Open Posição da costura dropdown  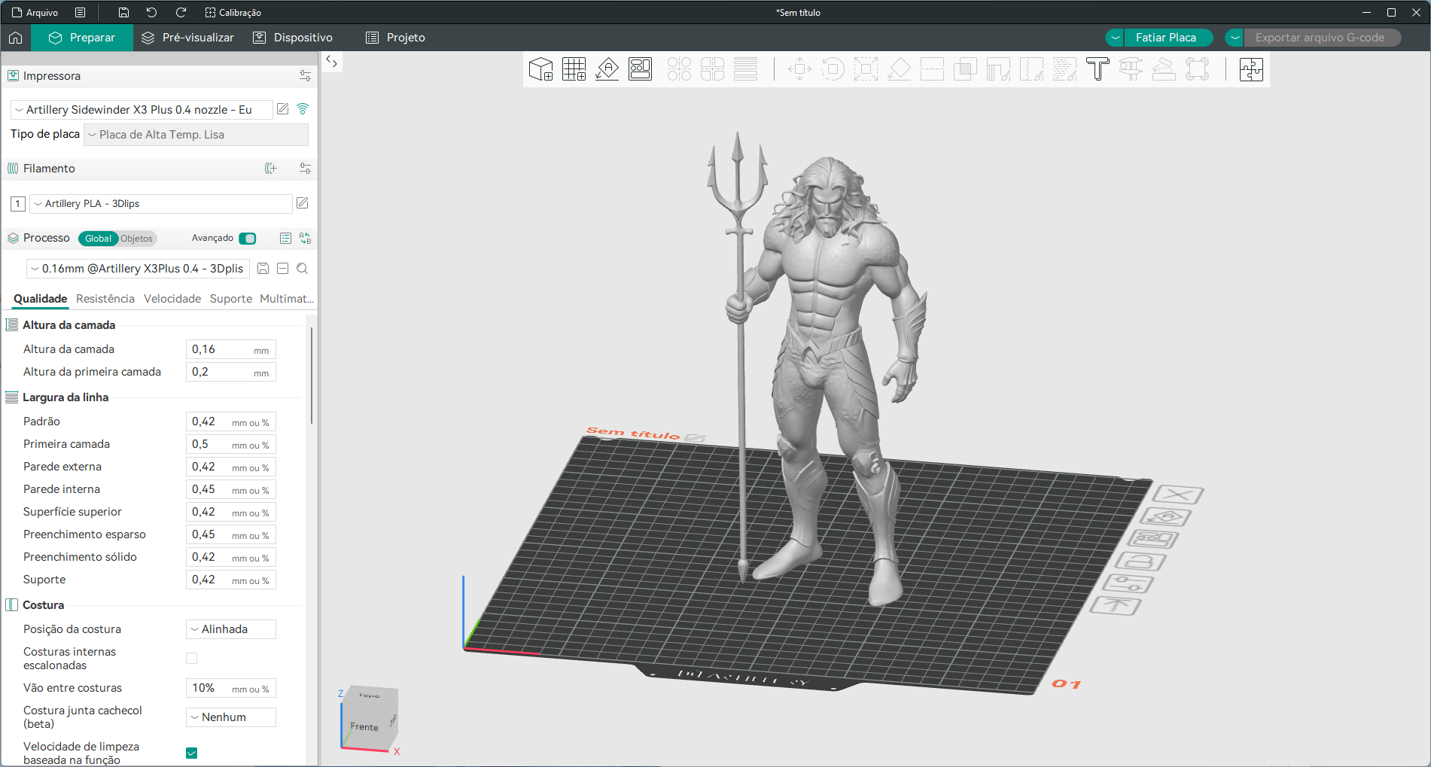[231, 629]
